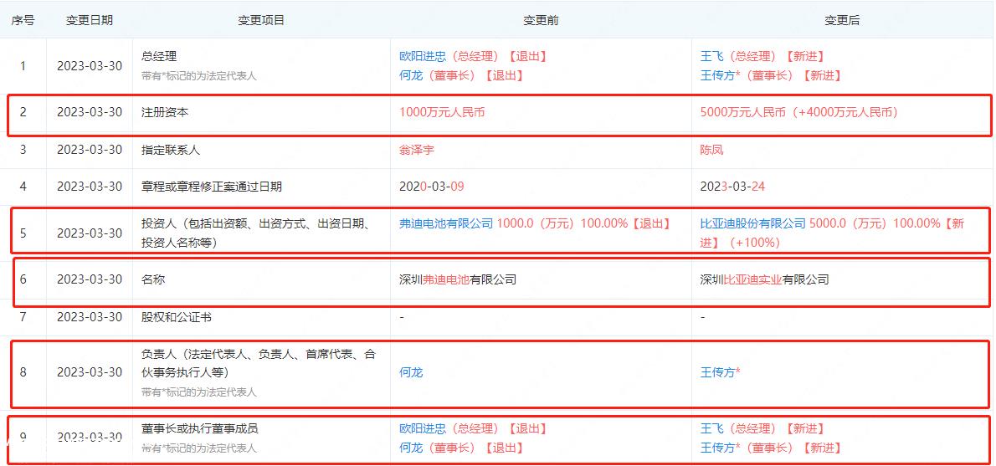
Task: Click 【退出】 tag after 欧阳进忠 in 总经理 row
Action: coord(528,57)
